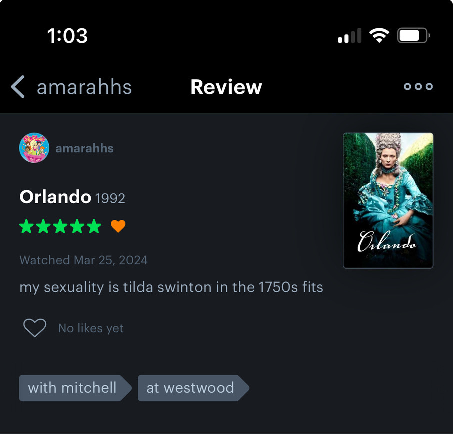Open the three-dot more options menu
Screen dimensions: 453x434
(x=418, y=86)
